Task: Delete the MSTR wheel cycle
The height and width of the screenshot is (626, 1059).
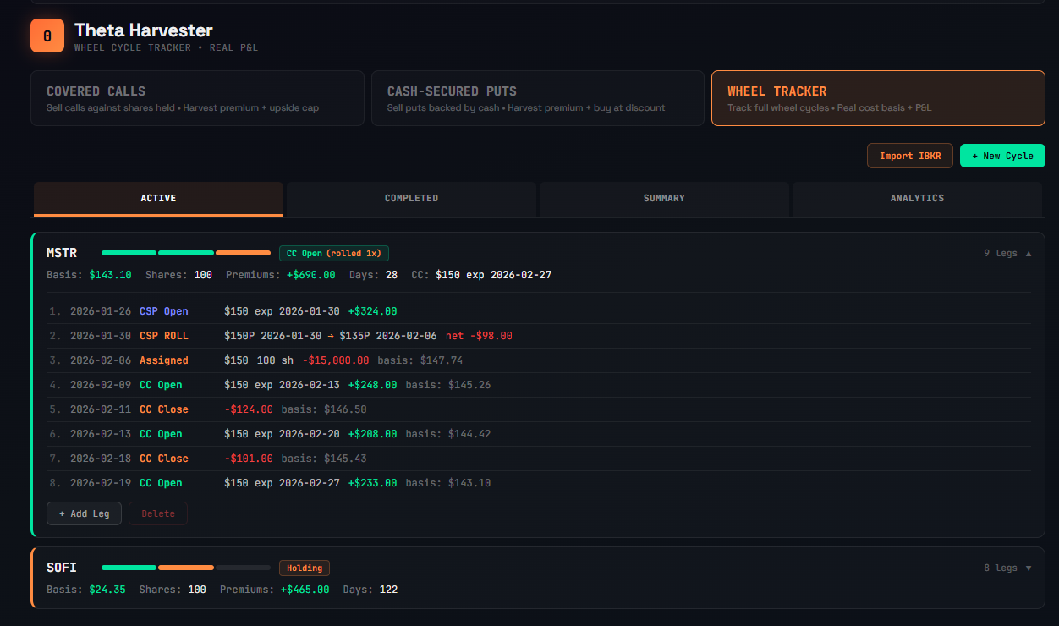Action: tap(157, 513)
